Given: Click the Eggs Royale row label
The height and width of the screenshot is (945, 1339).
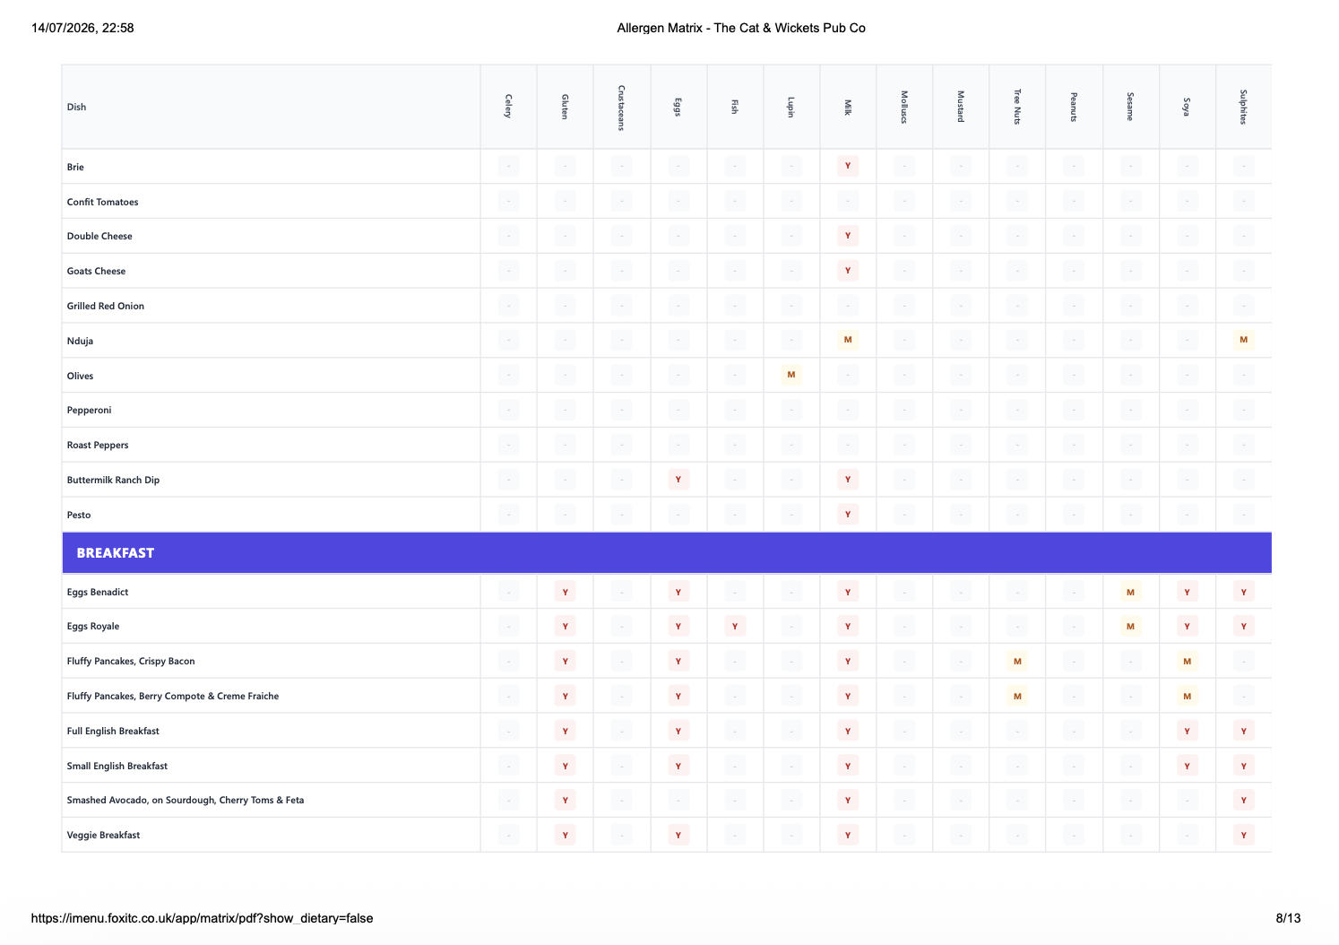Looking at the screenshot, I should pos(93,626).
